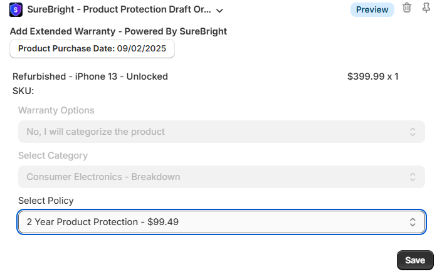Click the Select Policy label
The image size is (442, 274).
(x=46, y=201)
